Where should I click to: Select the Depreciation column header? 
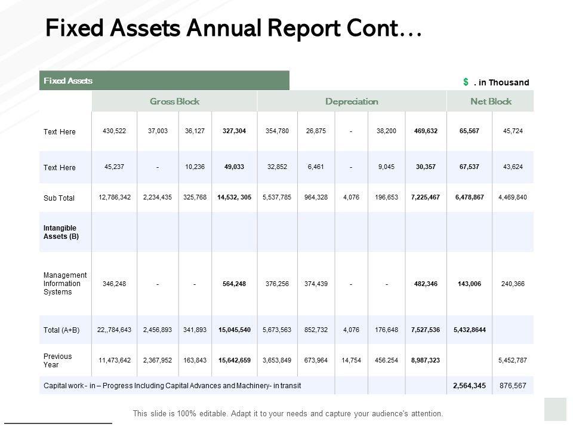(x=352, y=102)
